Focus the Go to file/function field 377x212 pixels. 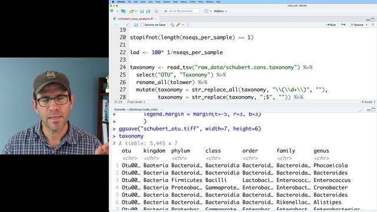click(x=181, y=11)
